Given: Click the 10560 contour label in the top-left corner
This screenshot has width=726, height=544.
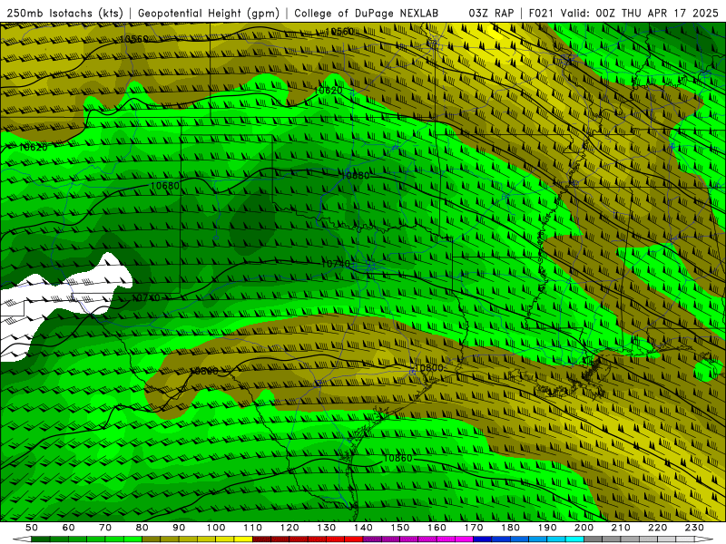Looking at the screenshot, I should pos(133,39).
